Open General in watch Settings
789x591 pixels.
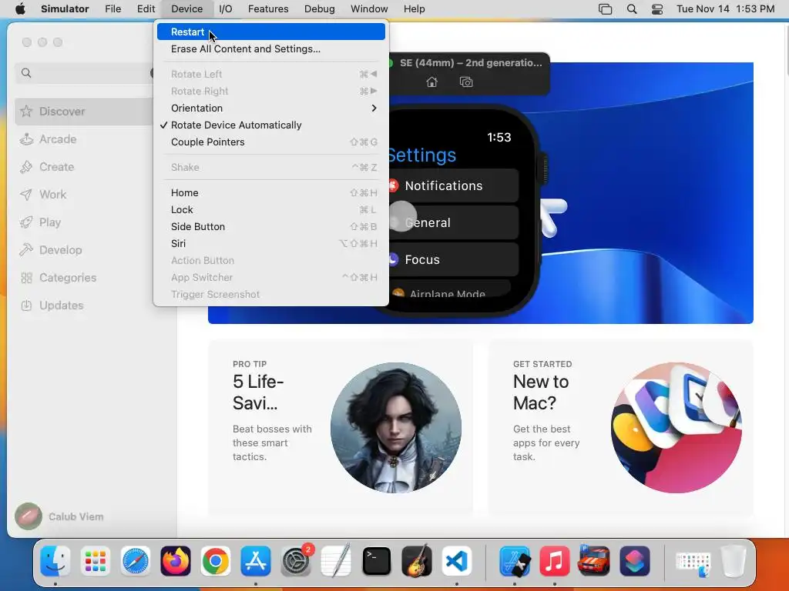[453, 222]
